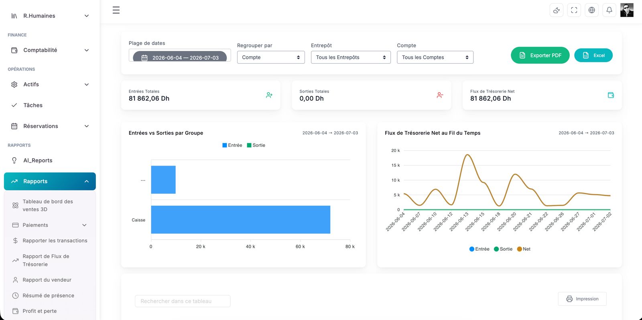This screenshot has height=320, width=642.
Task: Open the hamburger menu toggle
Action: [x=116, y=10]
